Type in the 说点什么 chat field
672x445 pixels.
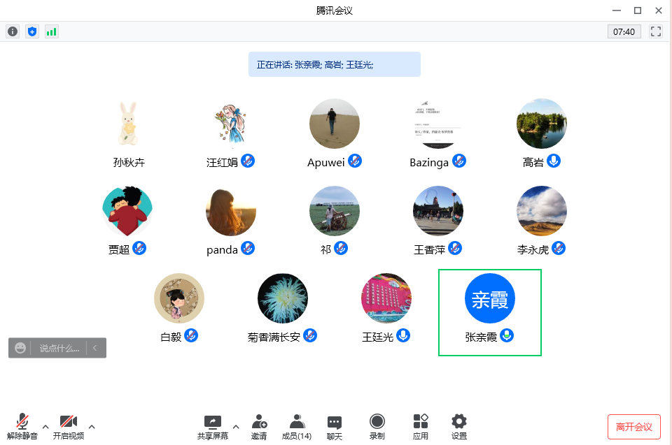tap(59, 348)
